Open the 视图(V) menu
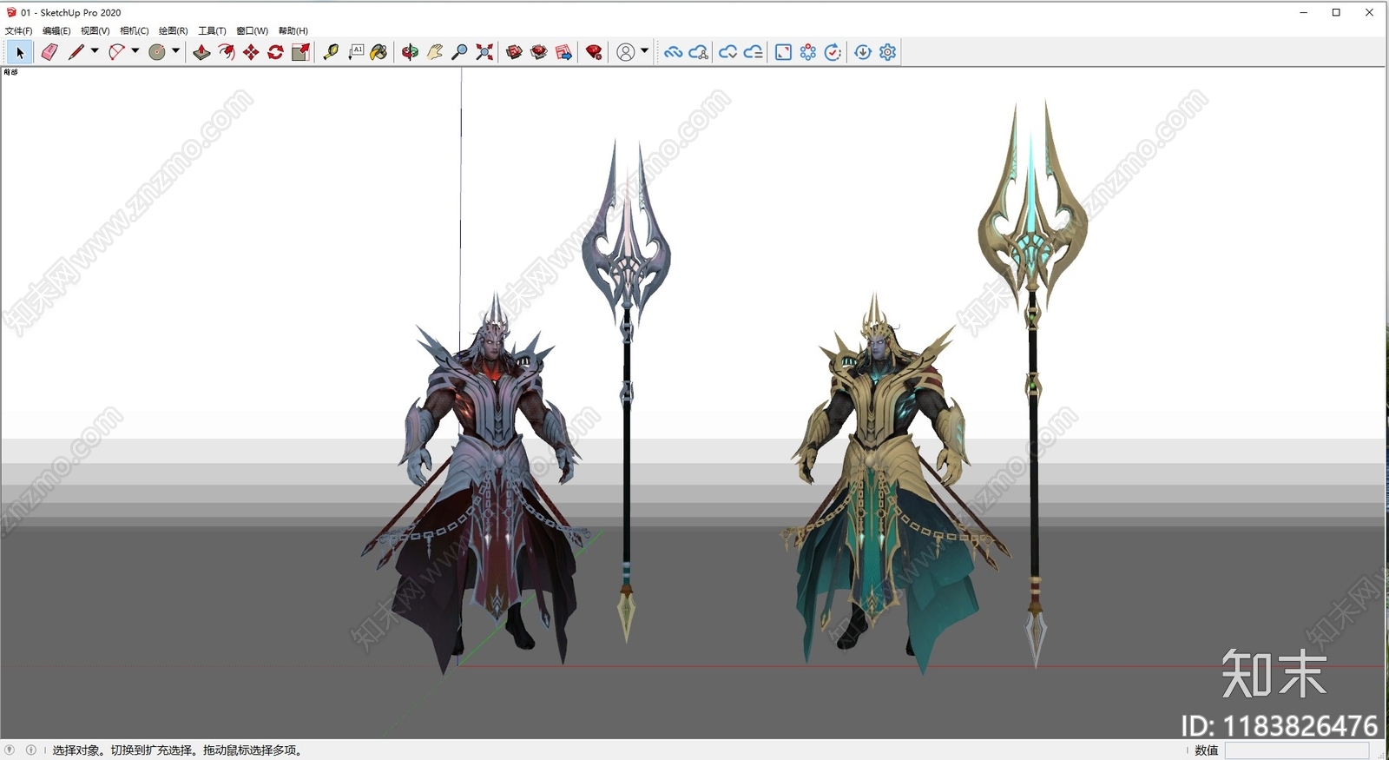This screenshot has width=1389, height=760. pyautogui.click(x=95, y=30)
